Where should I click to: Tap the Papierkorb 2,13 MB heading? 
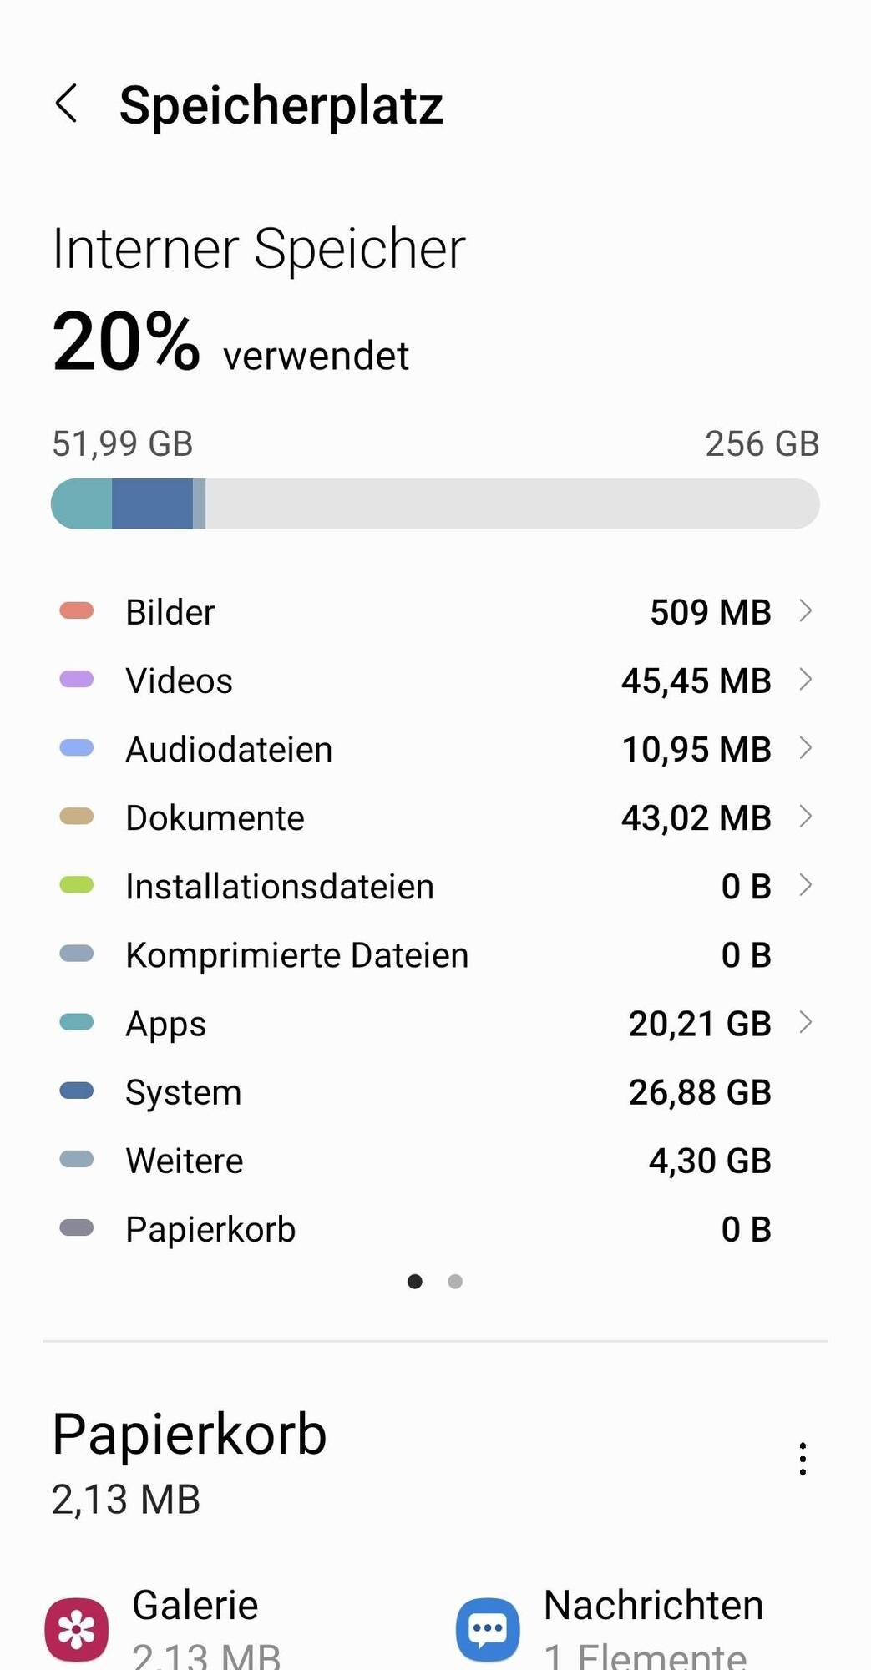(x=189, y=1463)
